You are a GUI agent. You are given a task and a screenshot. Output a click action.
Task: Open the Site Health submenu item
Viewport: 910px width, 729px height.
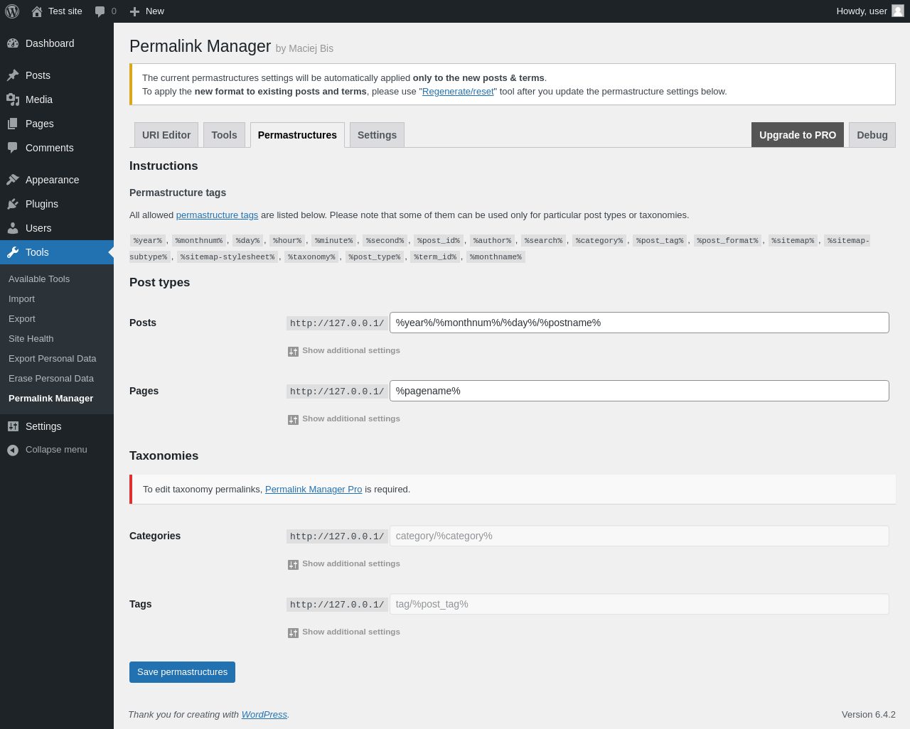pos(31,339)
